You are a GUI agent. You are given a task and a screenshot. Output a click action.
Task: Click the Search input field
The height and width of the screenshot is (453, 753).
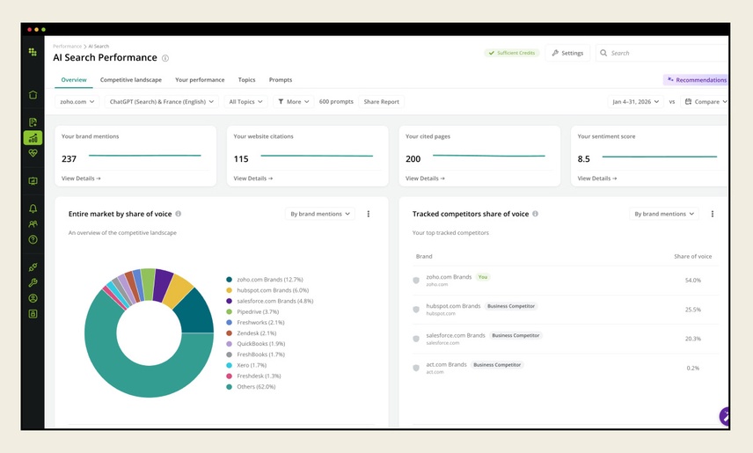coord(662,53)
